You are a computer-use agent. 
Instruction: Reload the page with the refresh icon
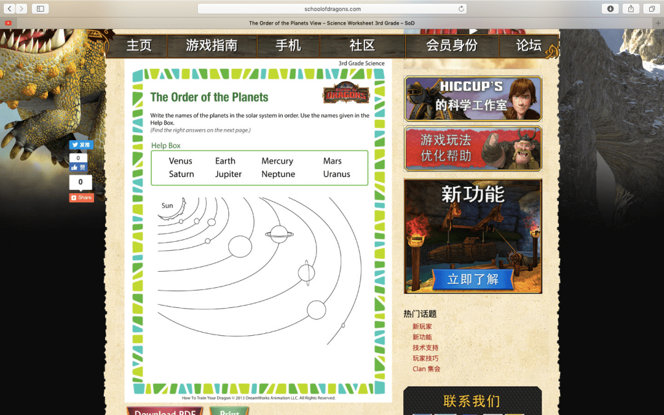point(461,9)
